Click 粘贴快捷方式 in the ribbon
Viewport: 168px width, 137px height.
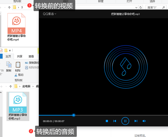click(x=32, y=67)
